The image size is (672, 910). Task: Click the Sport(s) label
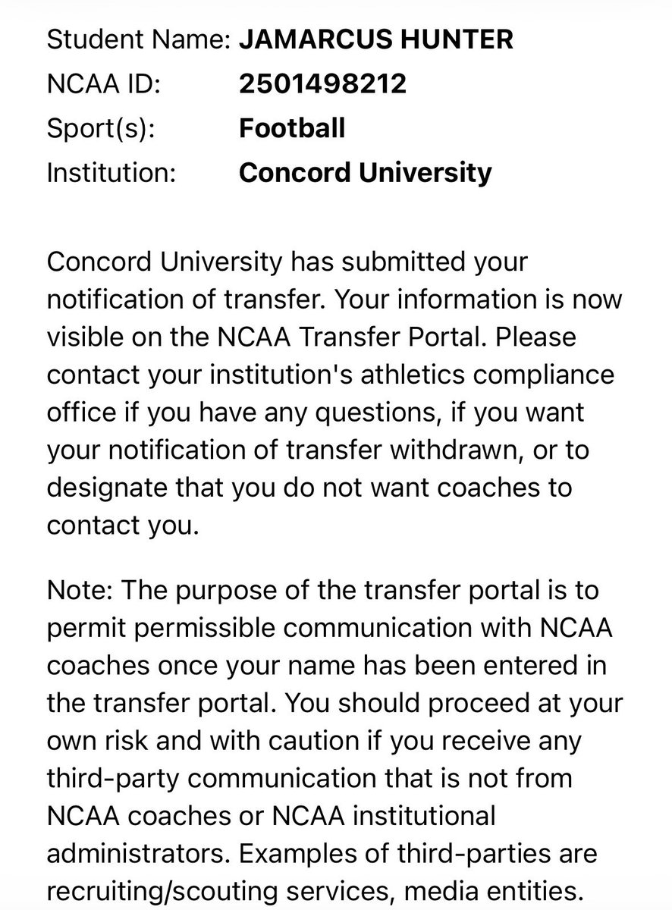tap(101, 128)
